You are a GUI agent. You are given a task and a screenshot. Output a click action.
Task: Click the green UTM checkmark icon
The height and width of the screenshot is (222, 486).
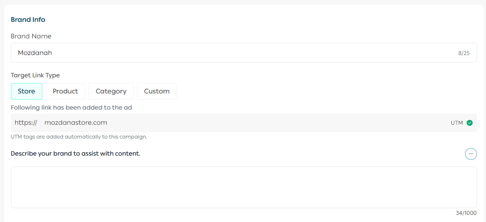click(470, 123)
